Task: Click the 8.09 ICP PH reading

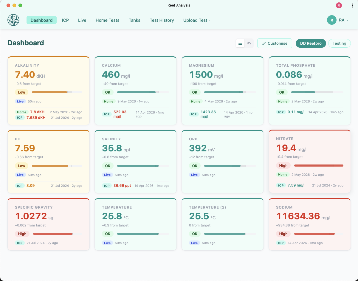Action: [x=30, y=186]
